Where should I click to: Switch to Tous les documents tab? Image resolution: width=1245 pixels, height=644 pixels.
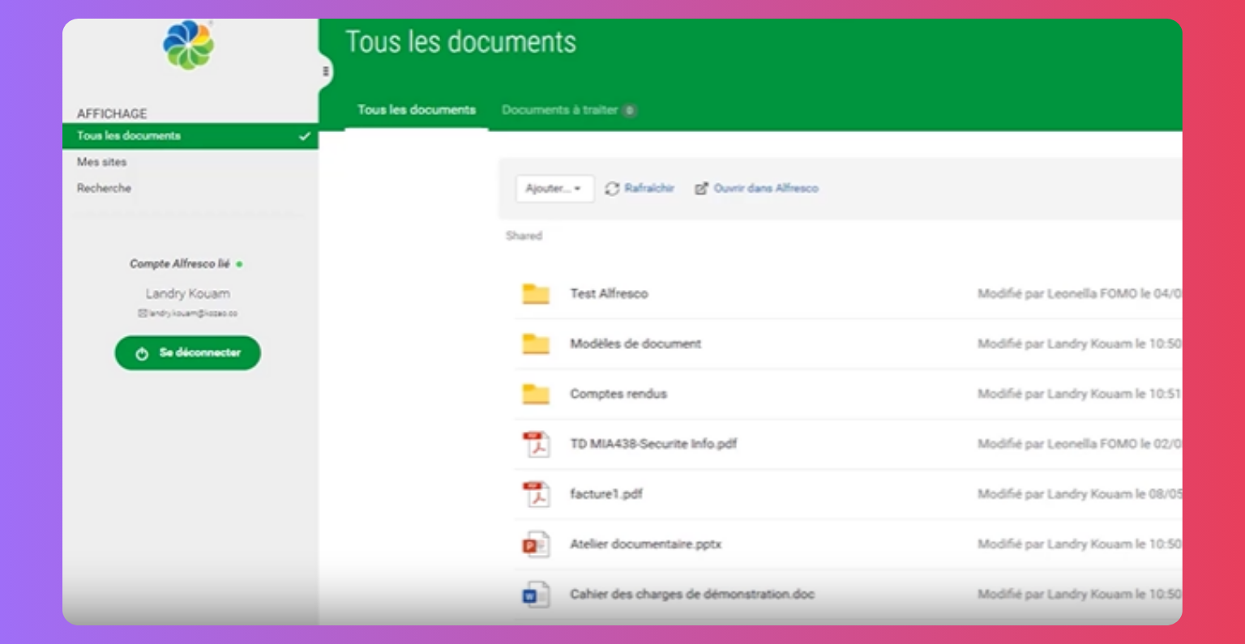click(x=417, y=110)
